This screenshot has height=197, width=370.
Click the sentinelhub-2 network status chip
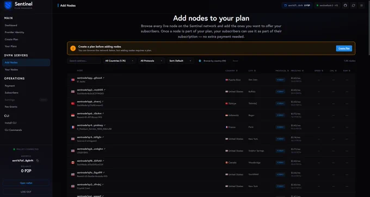click(x=327, y=5)
